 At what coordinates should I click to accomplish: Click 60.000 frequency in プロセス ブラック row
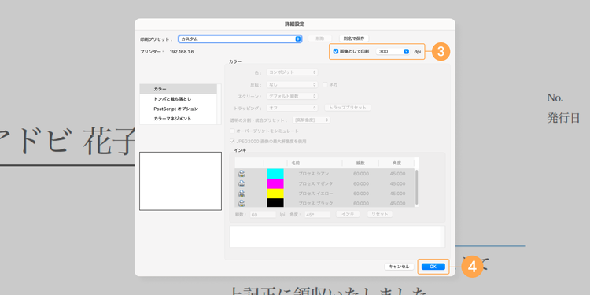[x=361, y=203]
